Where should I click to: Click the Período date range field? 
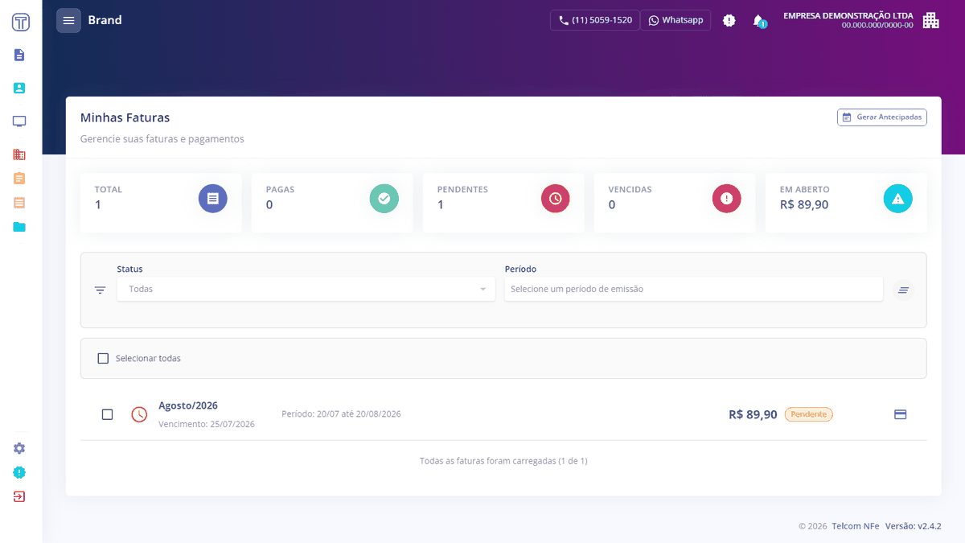tap(693, 289)
